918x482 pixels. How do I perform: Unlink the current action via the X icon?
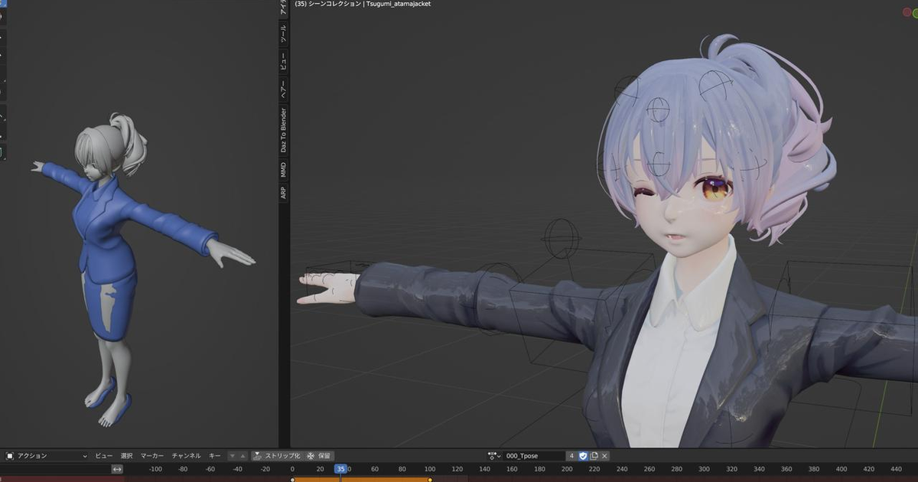[604, 455]
